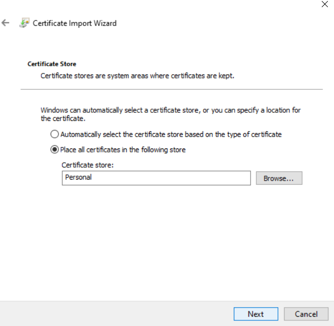Click 'Certificate stores are system areas' description
The height and width of the screenshot is (326, 334).
click(x=137, y=76)
